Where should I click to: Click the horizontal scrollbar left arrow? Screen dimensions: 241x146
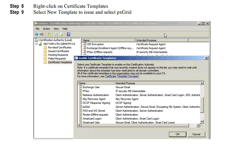[x=80, y=125]
